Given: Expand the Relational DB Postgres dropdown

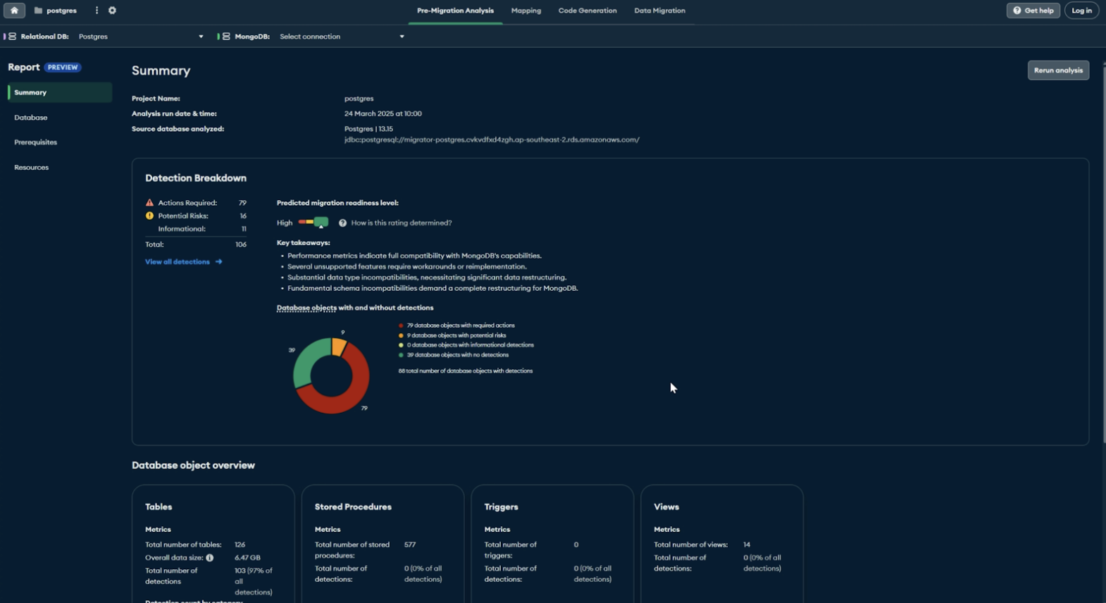Looking at the screenshot, I should (140, 37).
